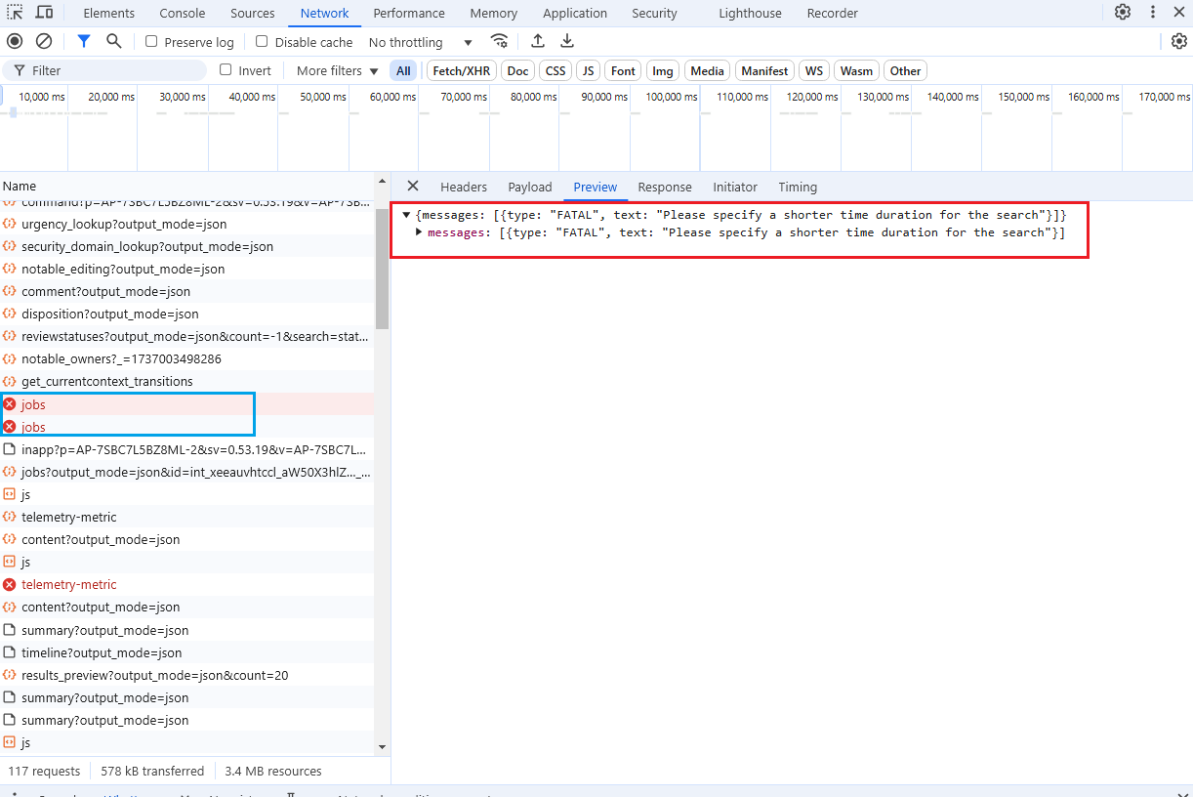Open the Headers tab

pyautogui.click(x=463, y=187)
